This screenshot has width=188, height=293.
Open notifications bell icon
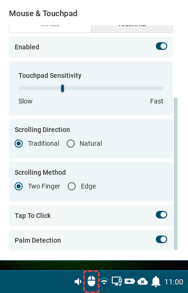[156, 282]
